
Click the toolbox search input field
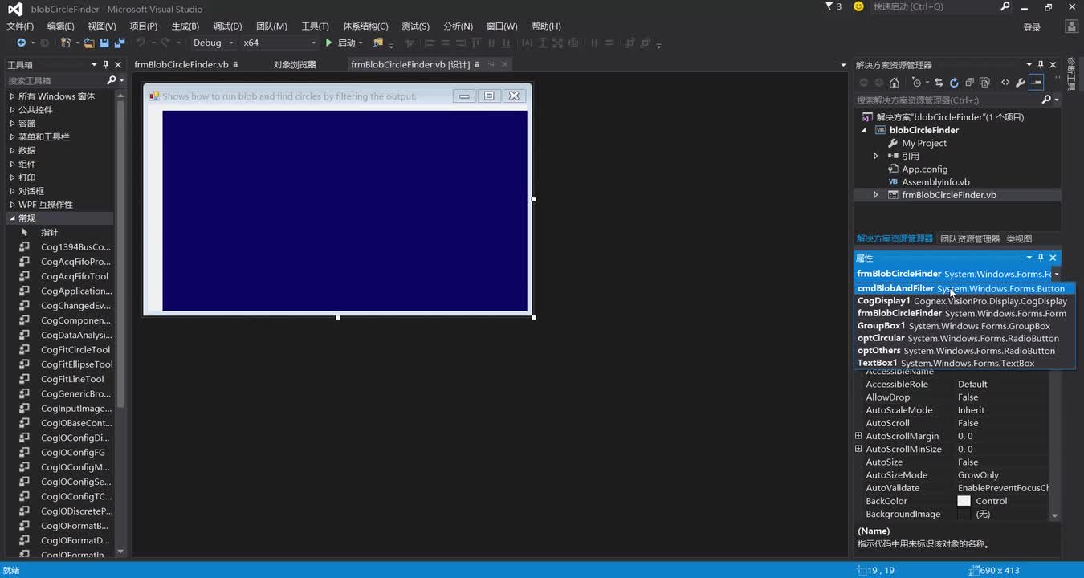[55, 80]
